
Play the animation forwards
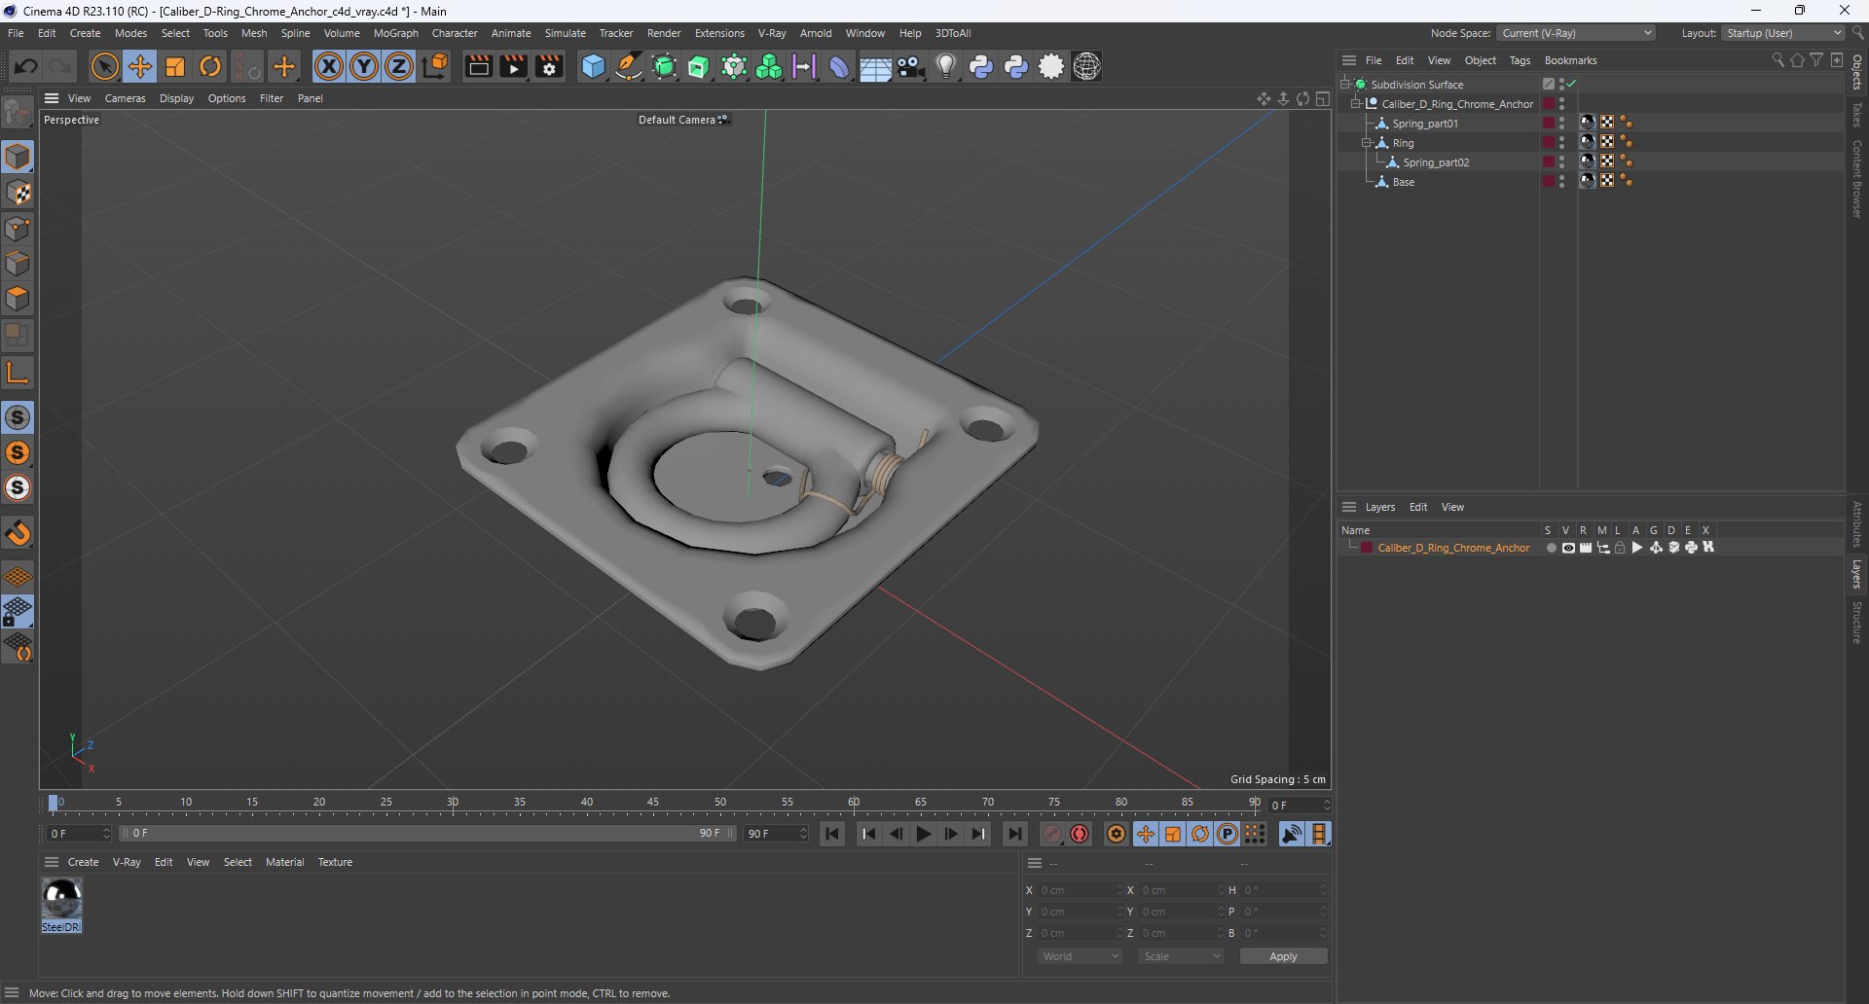[923, 834]
